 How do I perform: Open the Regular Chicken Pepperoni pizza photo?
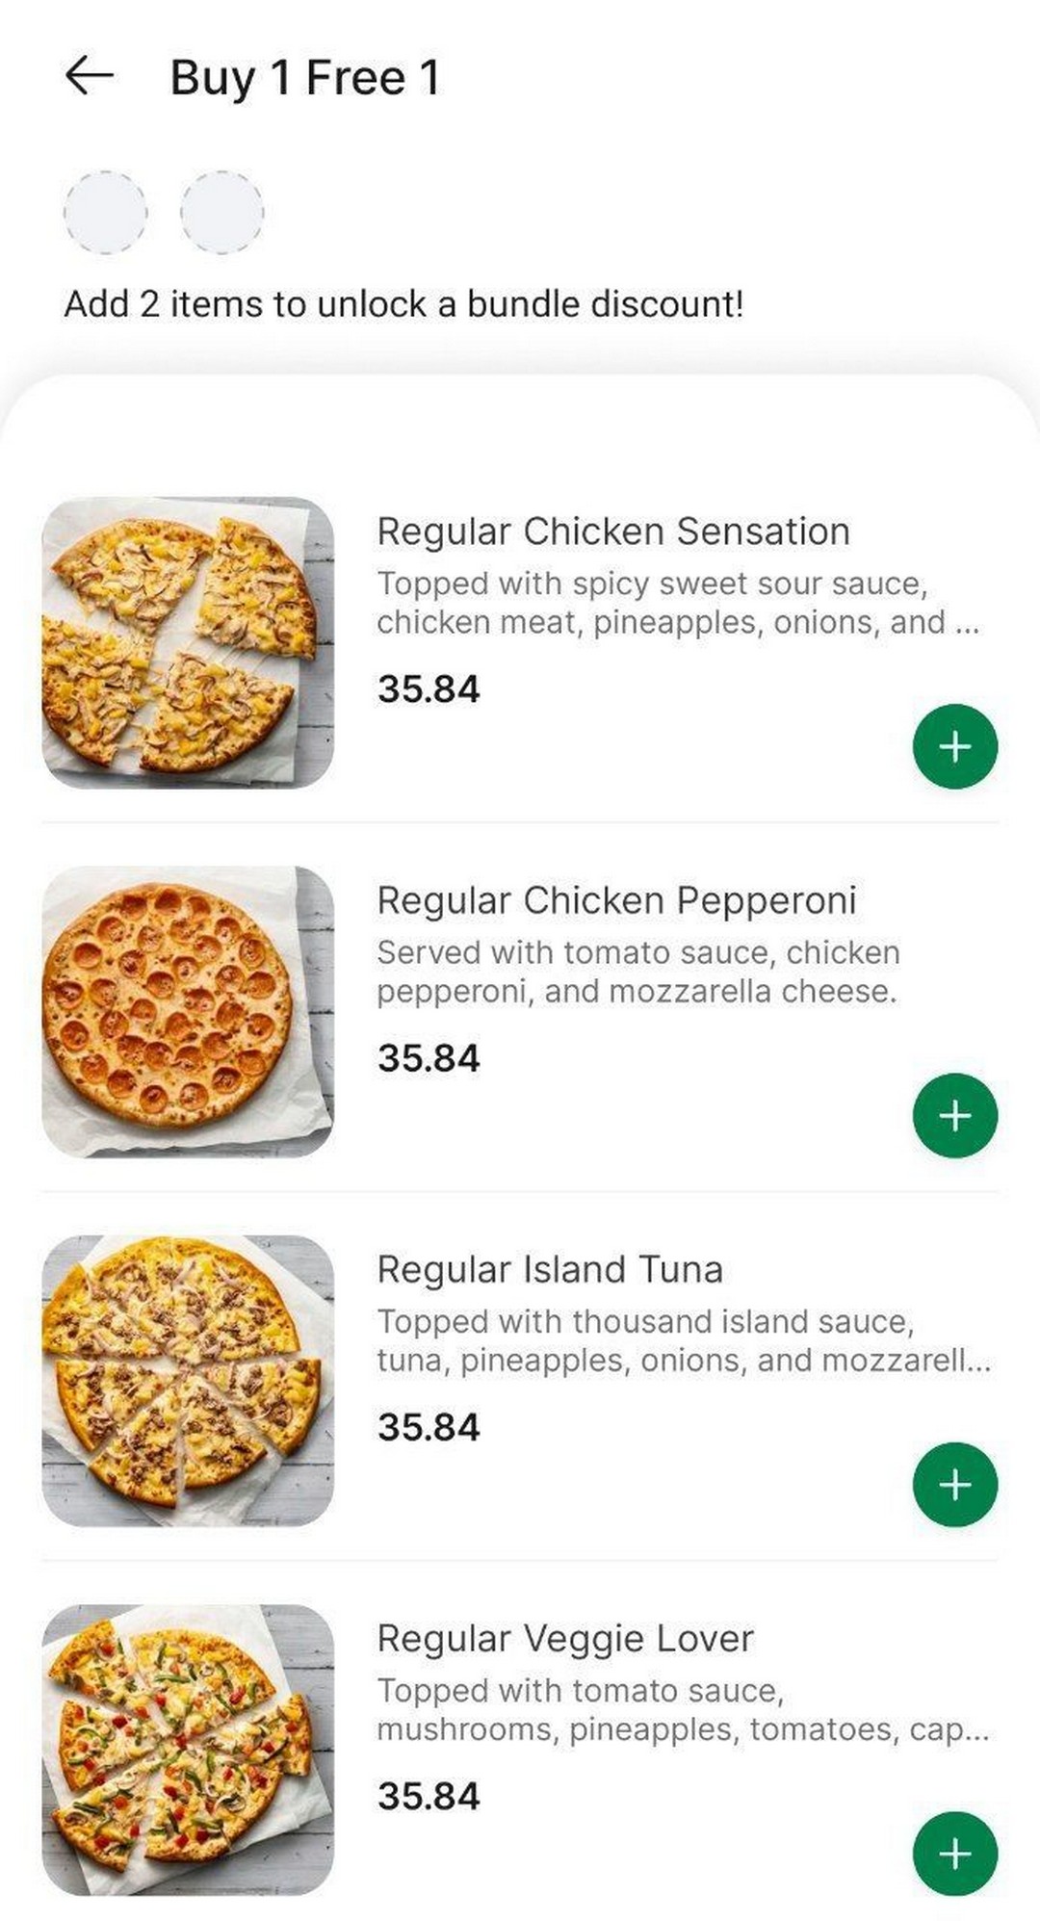click(x=188, y=1011)
